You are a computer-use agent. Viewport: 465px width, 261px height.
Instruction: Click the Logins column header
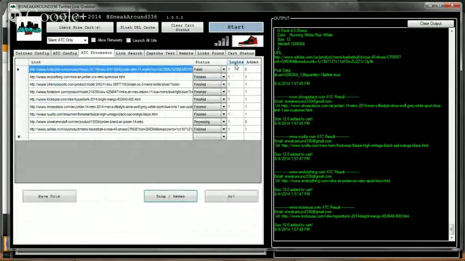[x=235, y=62]
